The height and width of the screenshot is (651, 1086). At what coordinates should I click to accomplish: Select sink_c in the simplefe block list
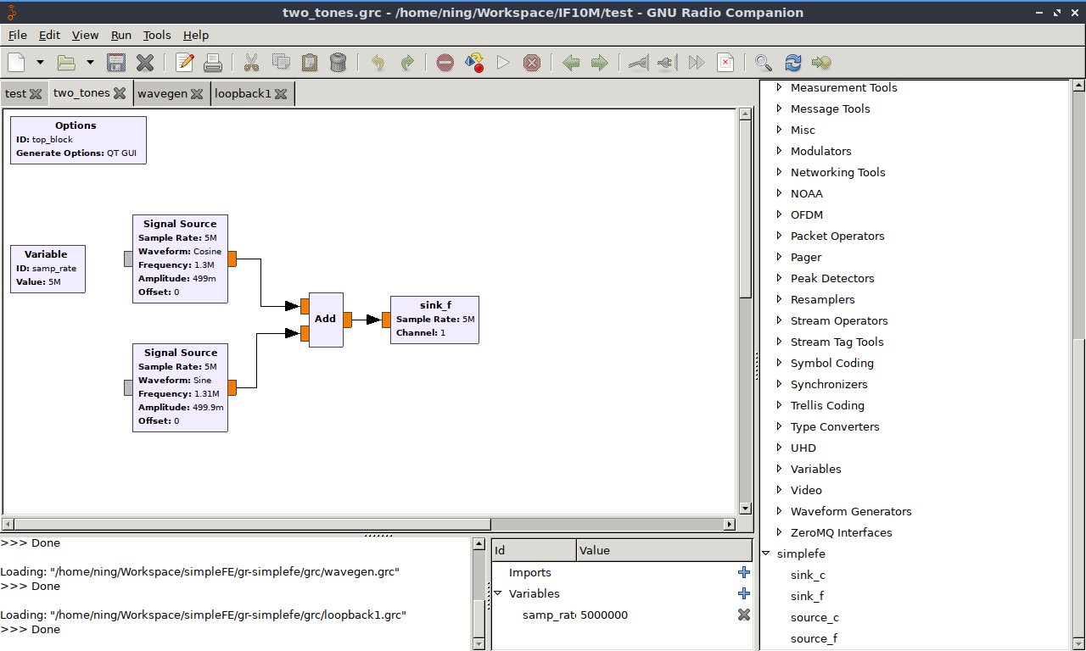808,575
